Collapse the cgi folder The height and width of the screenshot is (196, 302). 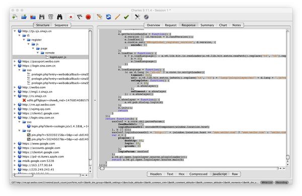coord(20,131)
